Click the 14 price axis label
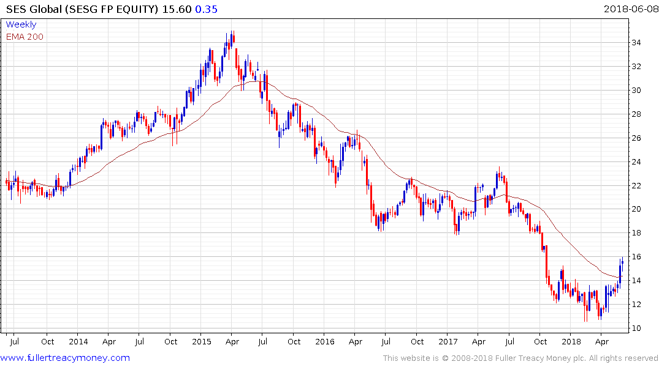The width and height of the screenshot is (659, 367). tap(636, 281)
